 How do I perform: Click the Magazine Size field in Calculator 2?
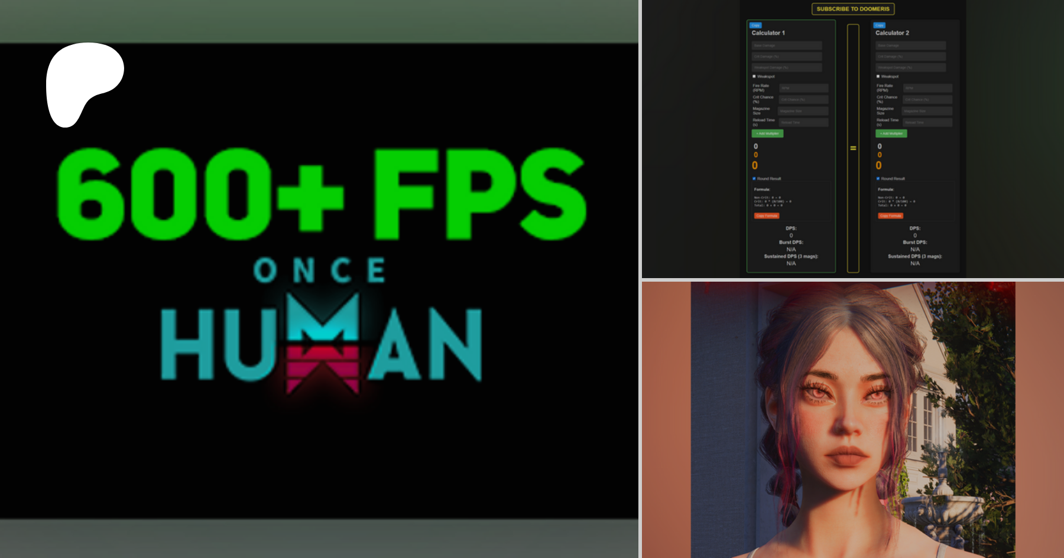pyautogui.click(x=927, y=111)
